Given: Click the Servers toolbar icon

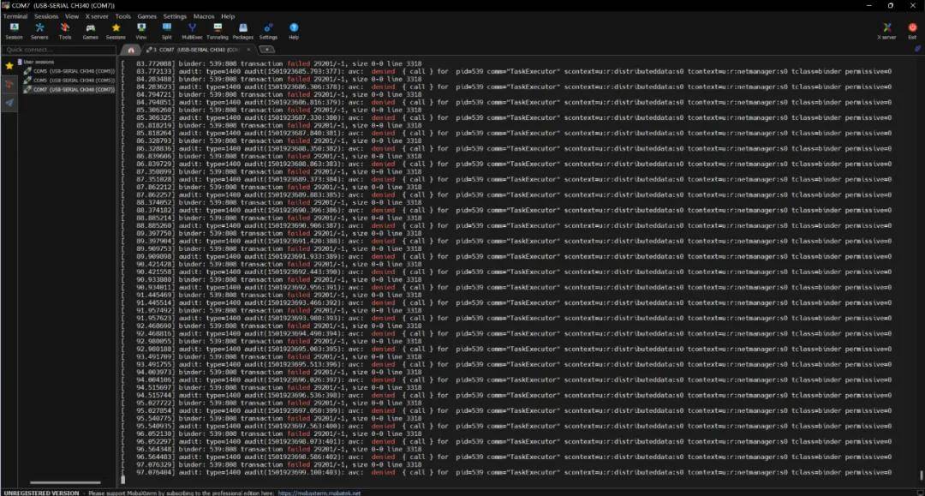Looking at the screenshot, I should pyautogui.click(x=39, y=31).
